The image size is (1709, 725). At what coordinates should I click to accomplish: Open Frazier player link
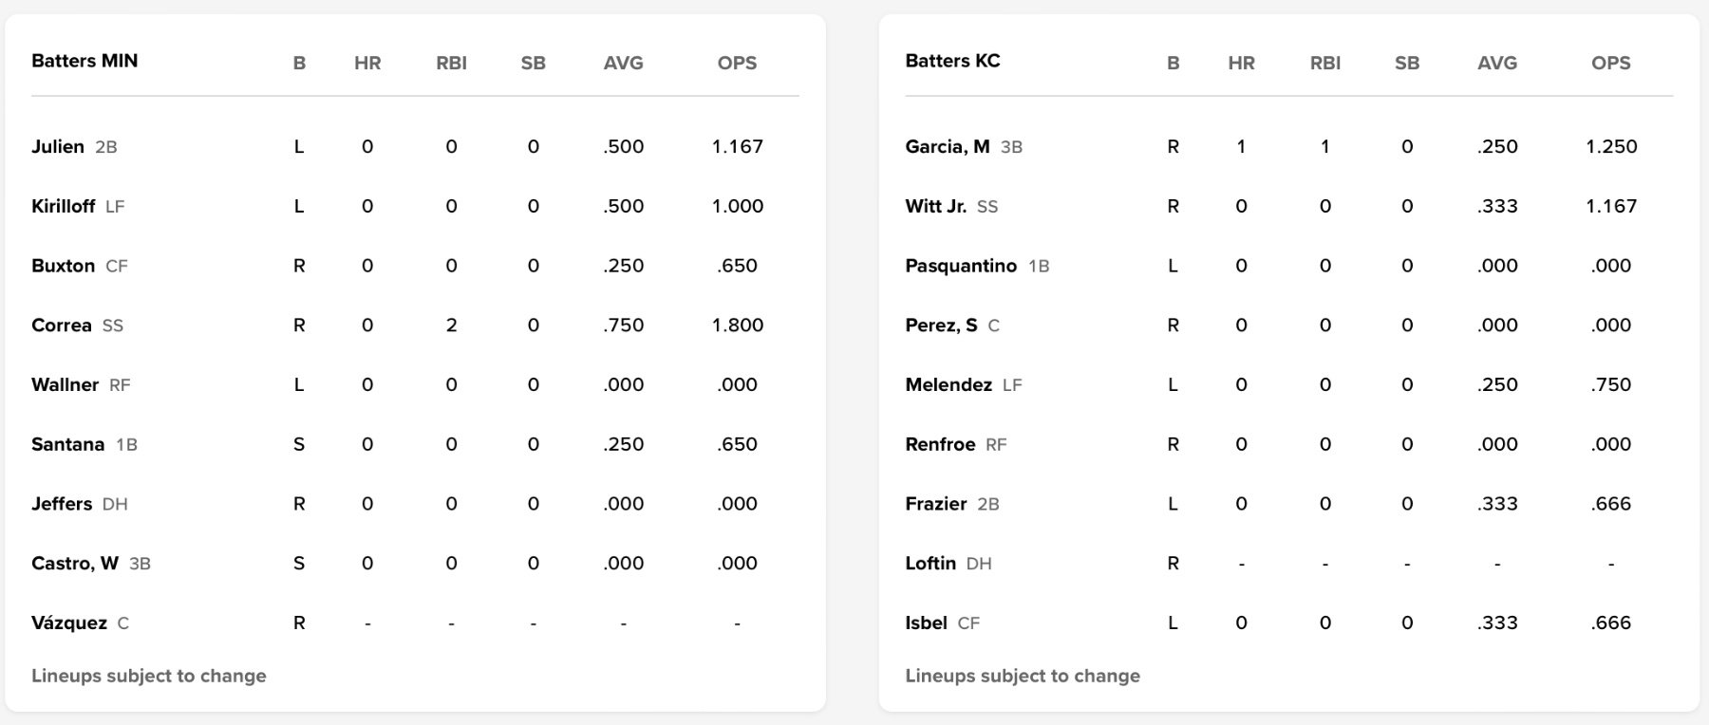point(935,504)
